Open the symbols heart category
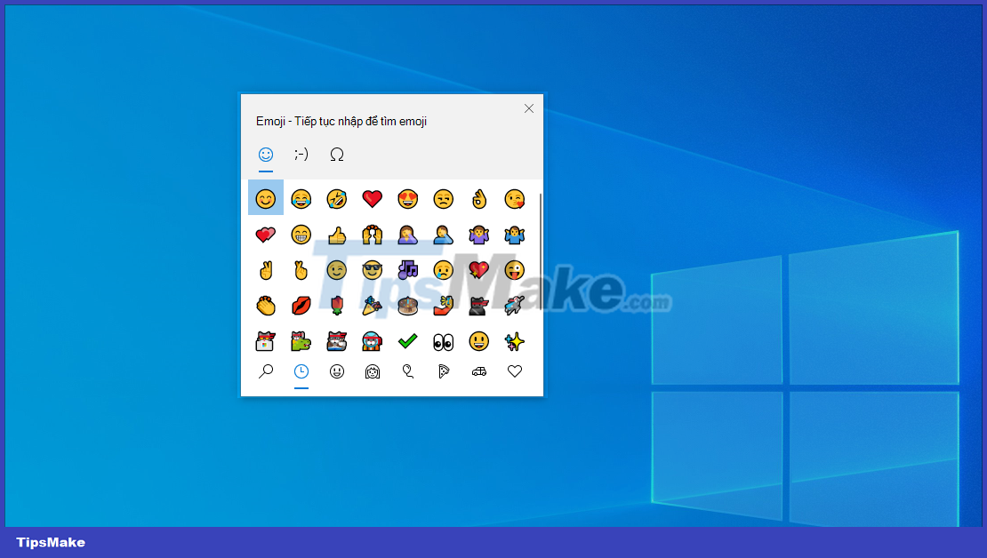Screen dimensions: 987x558 (x=514, y=371)
